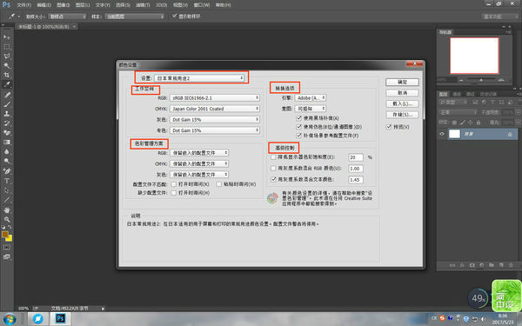Check 打开时询问 in 缺少配置文件 row
Viewport: 522px width, 326px height.
[x=173, y=193]
